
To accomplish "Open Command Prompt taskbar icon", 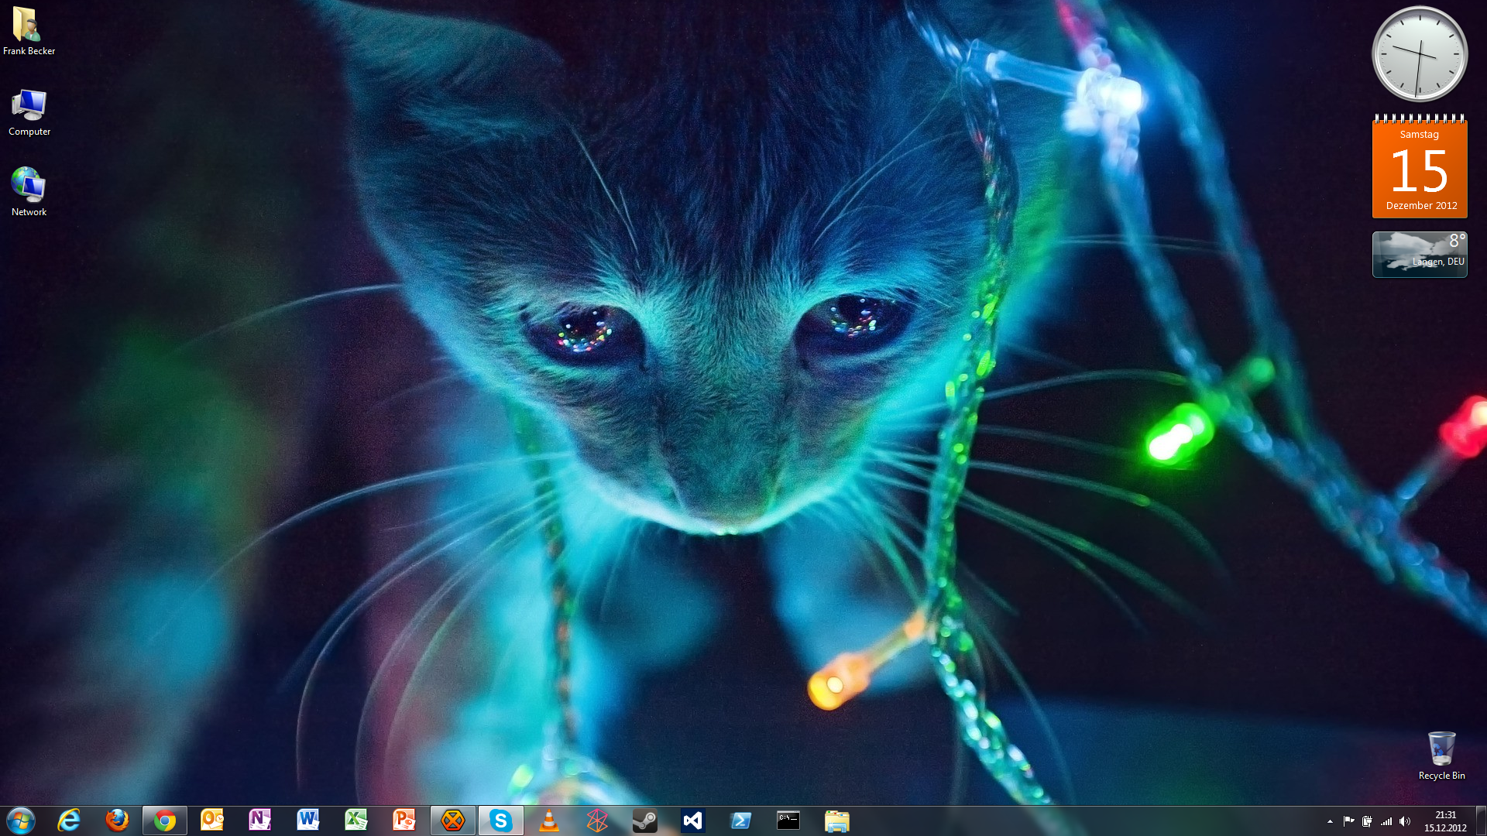I will (x=788, y=821).
